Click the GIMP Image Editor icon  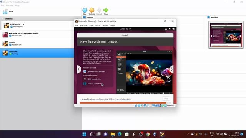click(85, 79)
